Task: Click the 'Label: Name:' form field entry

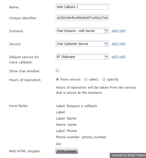Action: 67,118
